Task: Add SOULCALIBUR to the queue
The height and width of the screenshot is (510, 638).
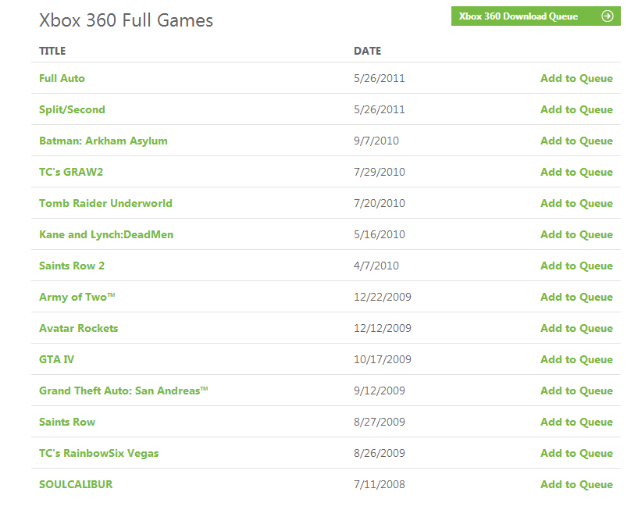Action: (576, 484)
